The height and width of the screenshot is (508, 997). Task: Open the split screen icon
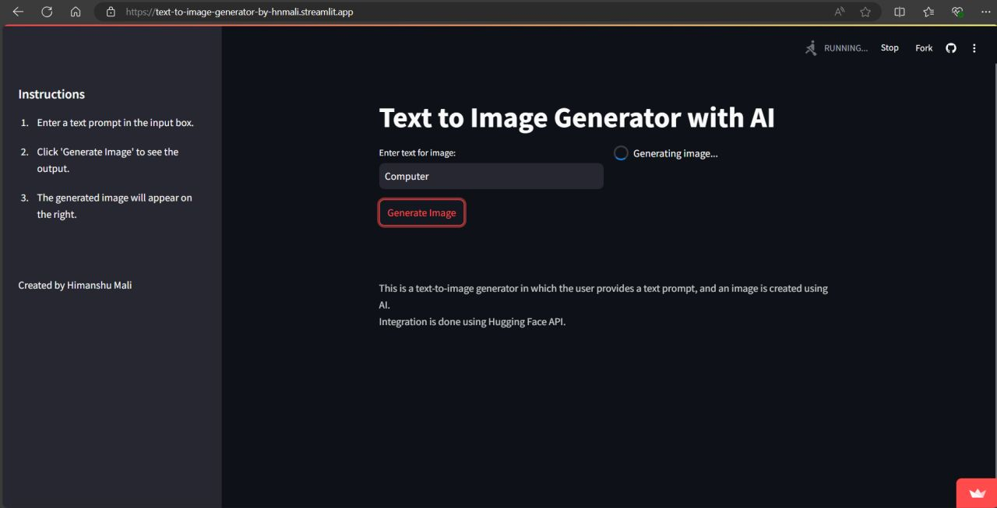tap(899, 12)
